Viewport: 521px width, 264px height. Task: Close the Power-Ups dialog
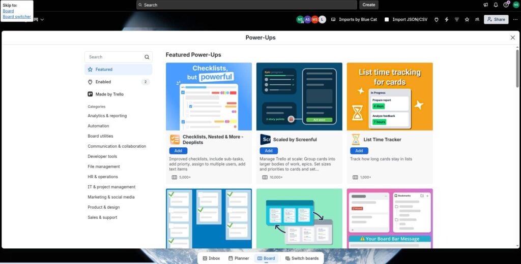tap(513, 38)
